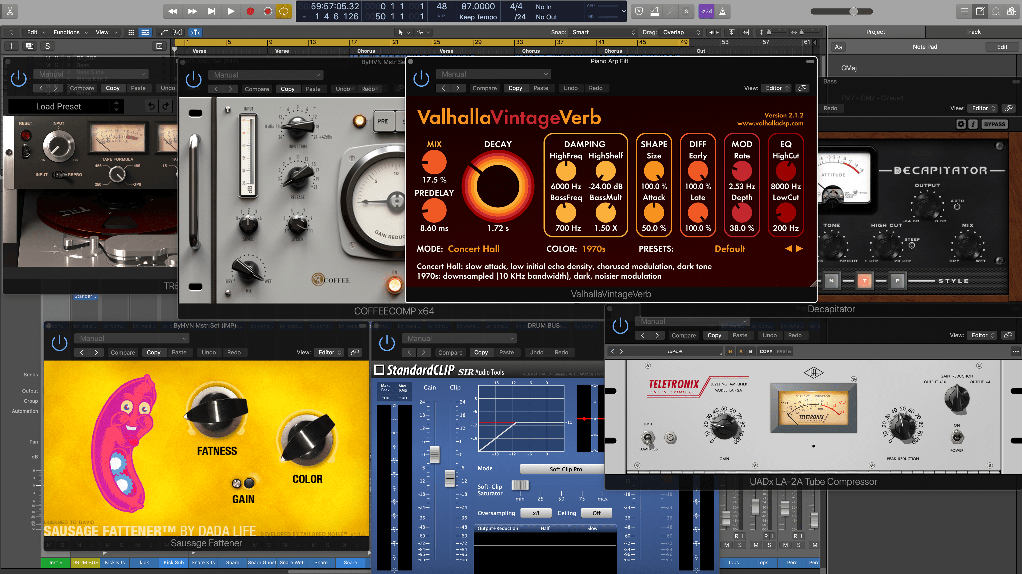Toggle the 1234 count-in button
1022x574 pixels.
pos(706,11)
